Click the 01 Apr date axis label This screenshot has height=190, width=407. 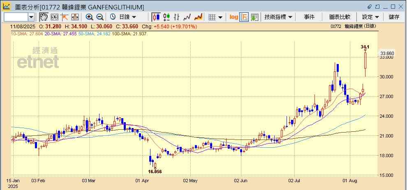coord(143,180)
